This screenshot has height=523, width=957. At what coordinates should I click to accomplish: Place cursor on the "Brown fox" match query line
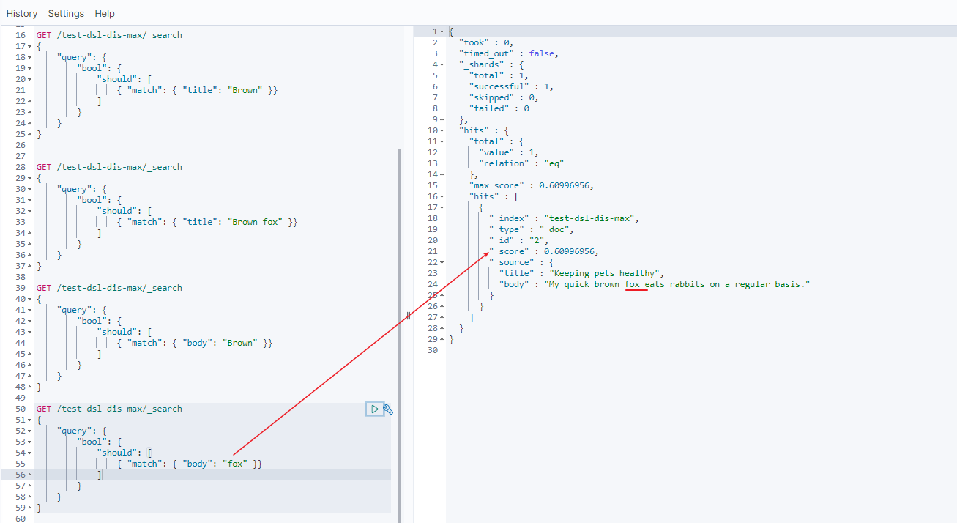point(212,222)
